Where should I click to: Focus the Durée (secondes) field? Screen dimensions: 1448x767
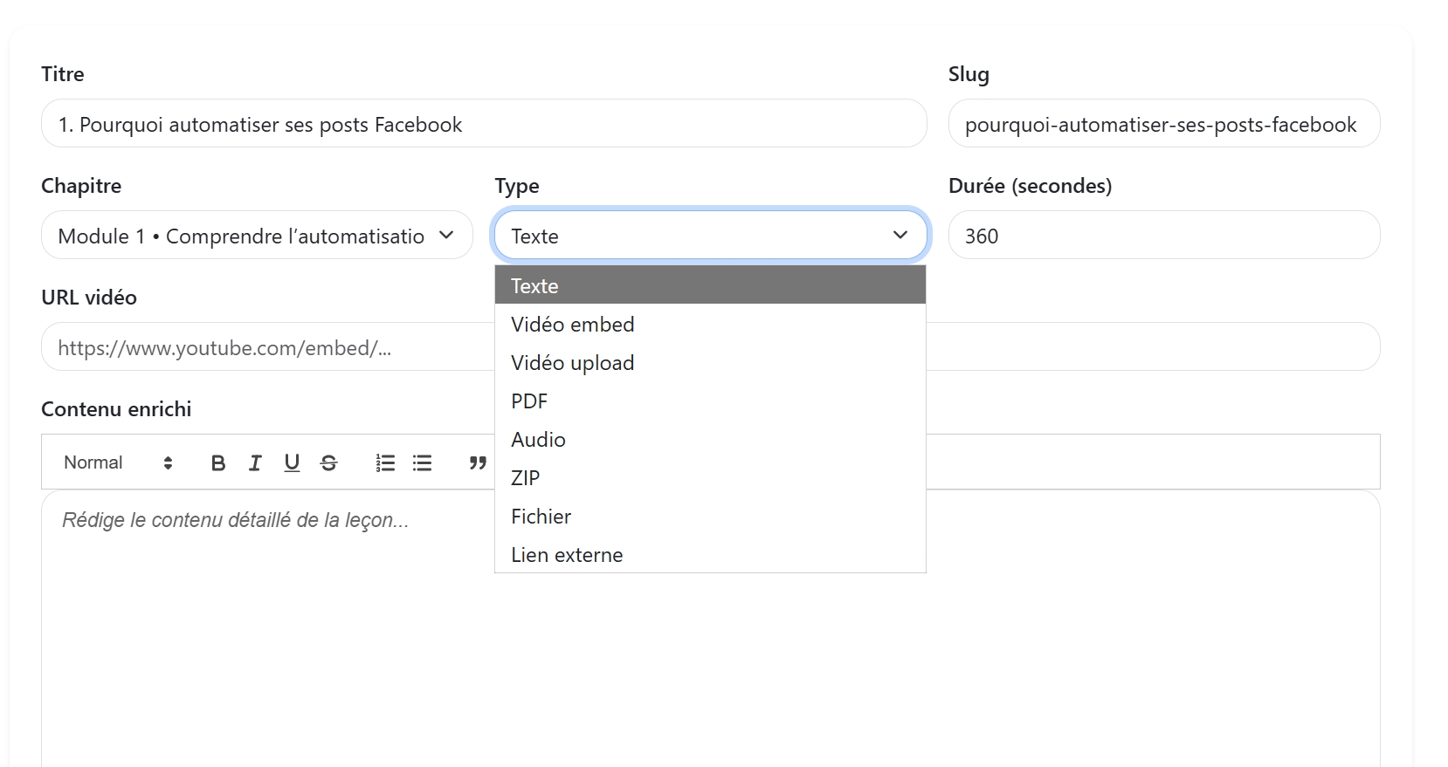(x=1163, y=236)
